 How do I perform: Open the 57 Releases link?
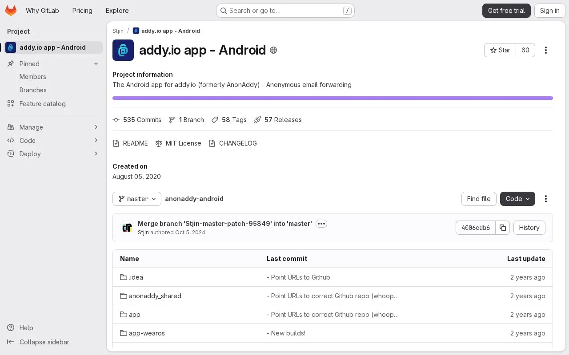278,120
